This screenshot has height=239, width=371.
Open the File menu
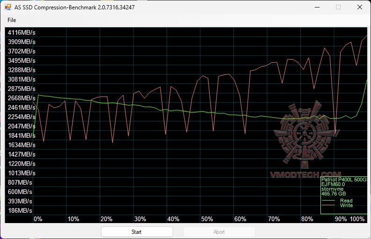(12, 20)
